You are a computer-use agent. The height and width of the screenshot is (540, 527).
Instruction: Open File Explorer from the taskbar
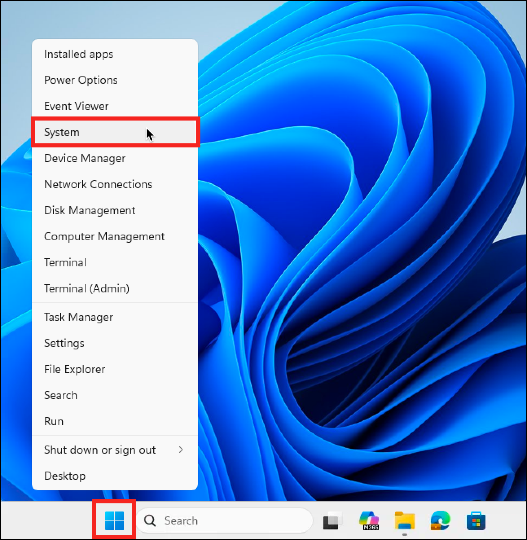pyautogui.click(x=404, y=520)
